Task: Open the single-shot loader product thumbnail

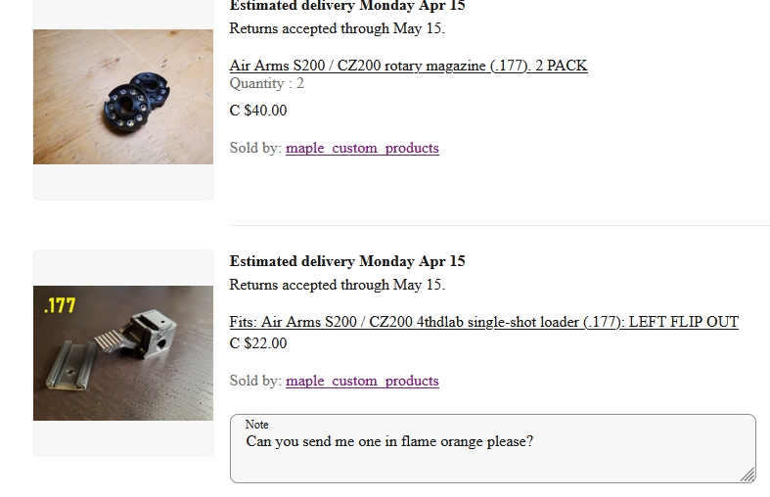Action: (123, 352)
